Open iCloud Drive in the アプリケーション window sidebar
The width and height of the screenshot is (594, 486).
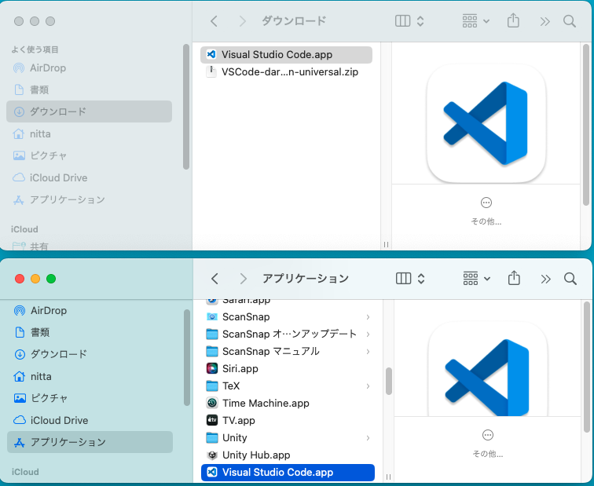tap(58, 420)
